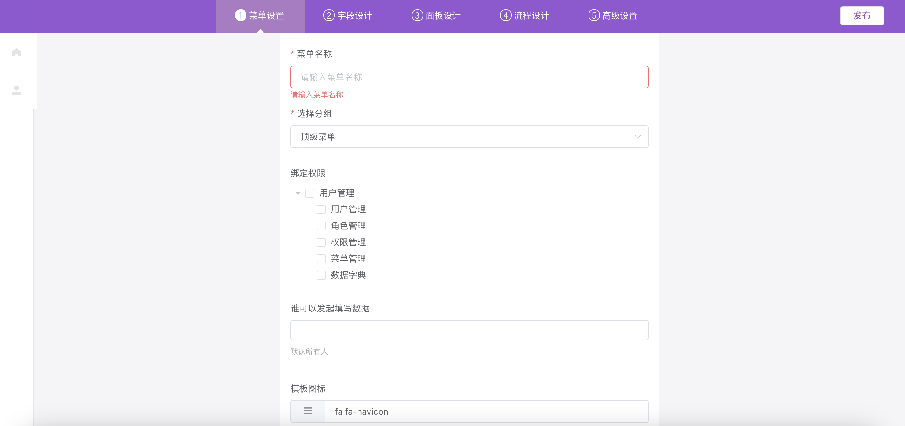Image resolution: width=905 pixels, height=426 pixels.
Task: Tick the 权限管理 checkbox
Action: [321, 242]
